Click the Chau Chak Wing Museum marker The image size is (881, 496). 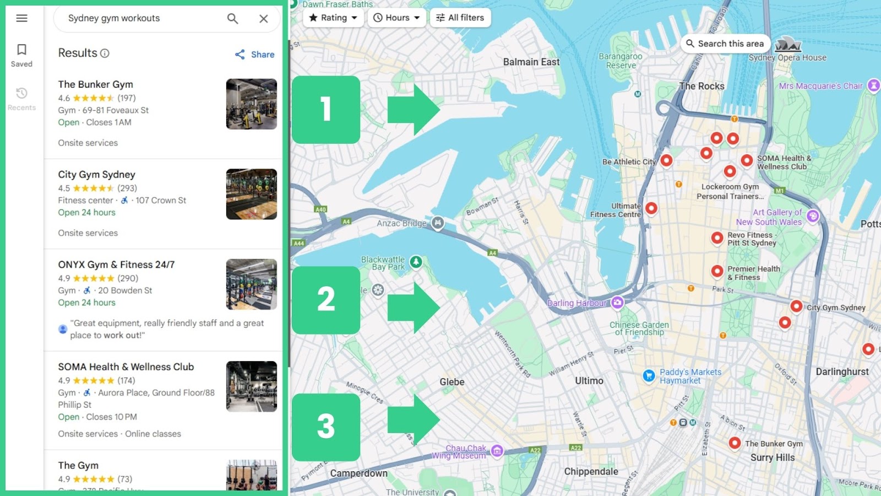coord(497,451)
